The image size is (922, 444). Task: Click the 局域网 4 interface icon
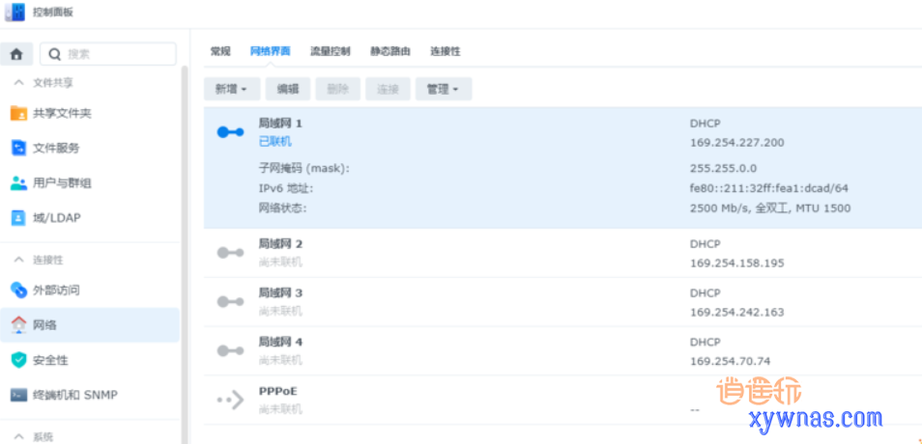pyautogui.click(x=230, y=350)
